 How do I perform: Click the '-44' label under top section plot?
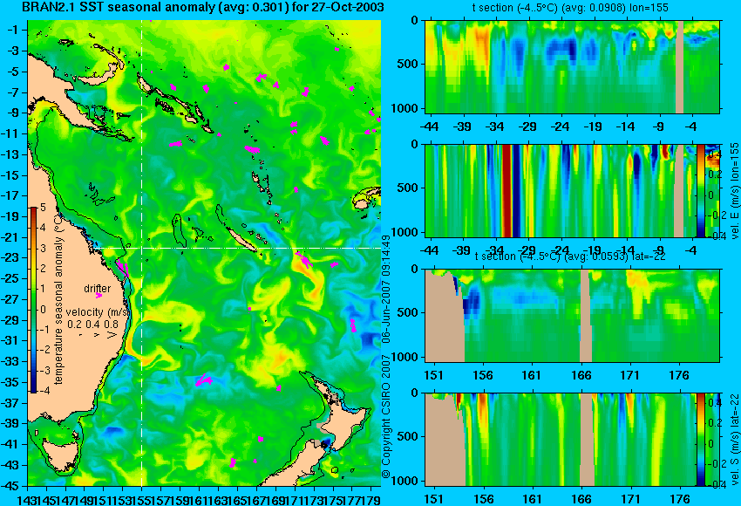coord(429,126)
